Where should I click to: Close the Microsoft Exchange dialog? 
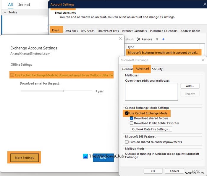(x=203, y=60)
